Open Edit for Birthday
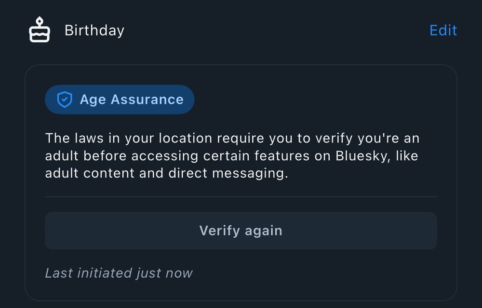Screen dimensions: 482x308 [x=443, y=30]
